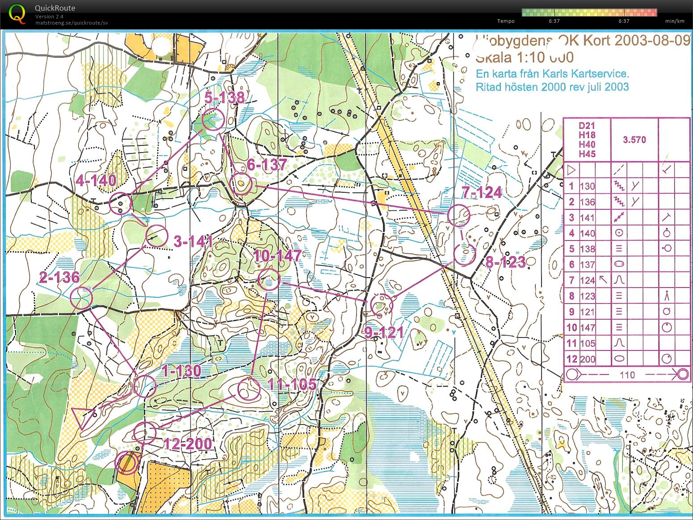Click control circle 7-124
This screenshot has width=693, height=520.
click(459, 215)
